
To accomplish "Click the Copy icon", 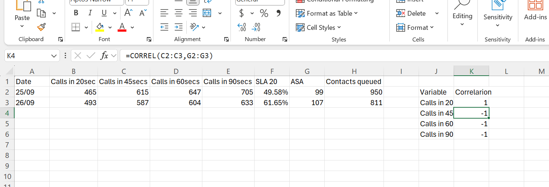I will click(x=42, y=14).
